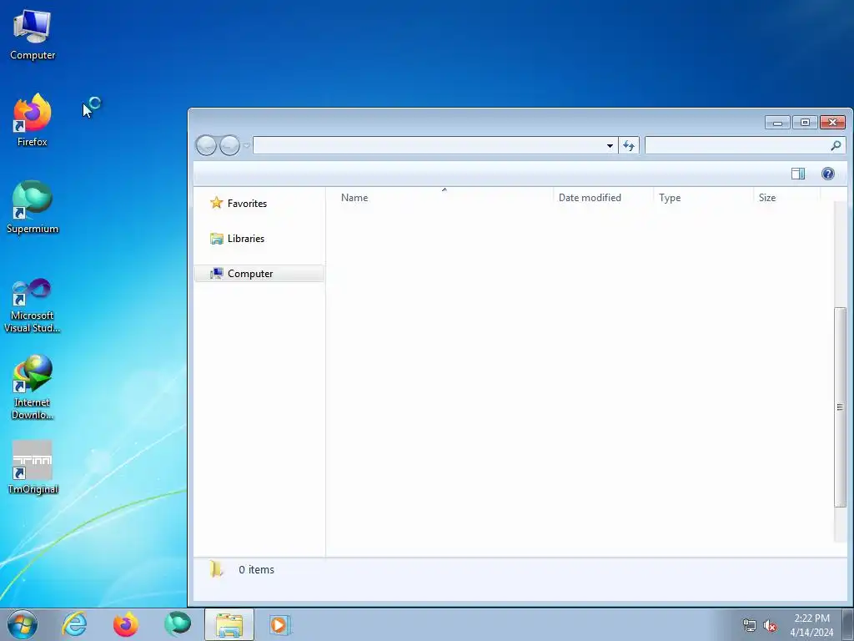This screenshot has height=641, width=854.
Task: Expand the address bar history dropdown
Action: click(x=610, y=145)
